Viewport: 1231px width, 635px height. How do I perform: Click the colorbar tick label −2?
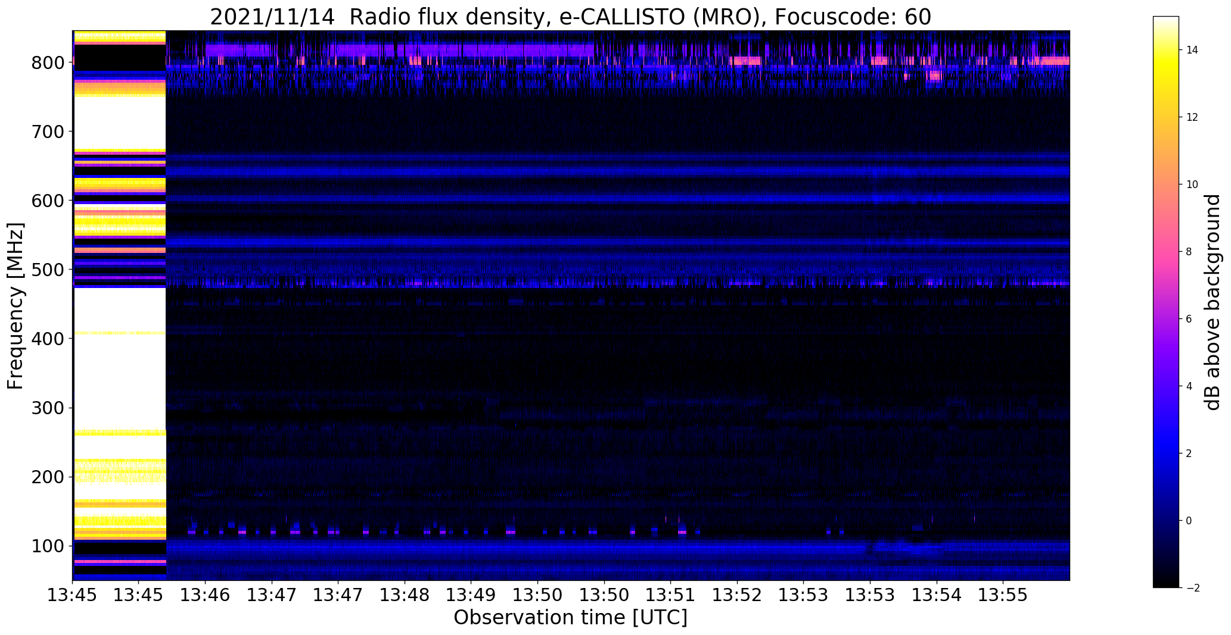[1192, 588]
